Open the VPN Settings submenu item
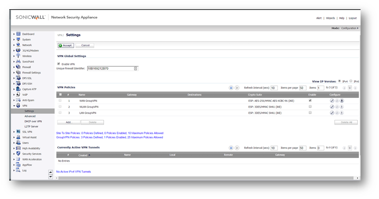 point(29,111)
